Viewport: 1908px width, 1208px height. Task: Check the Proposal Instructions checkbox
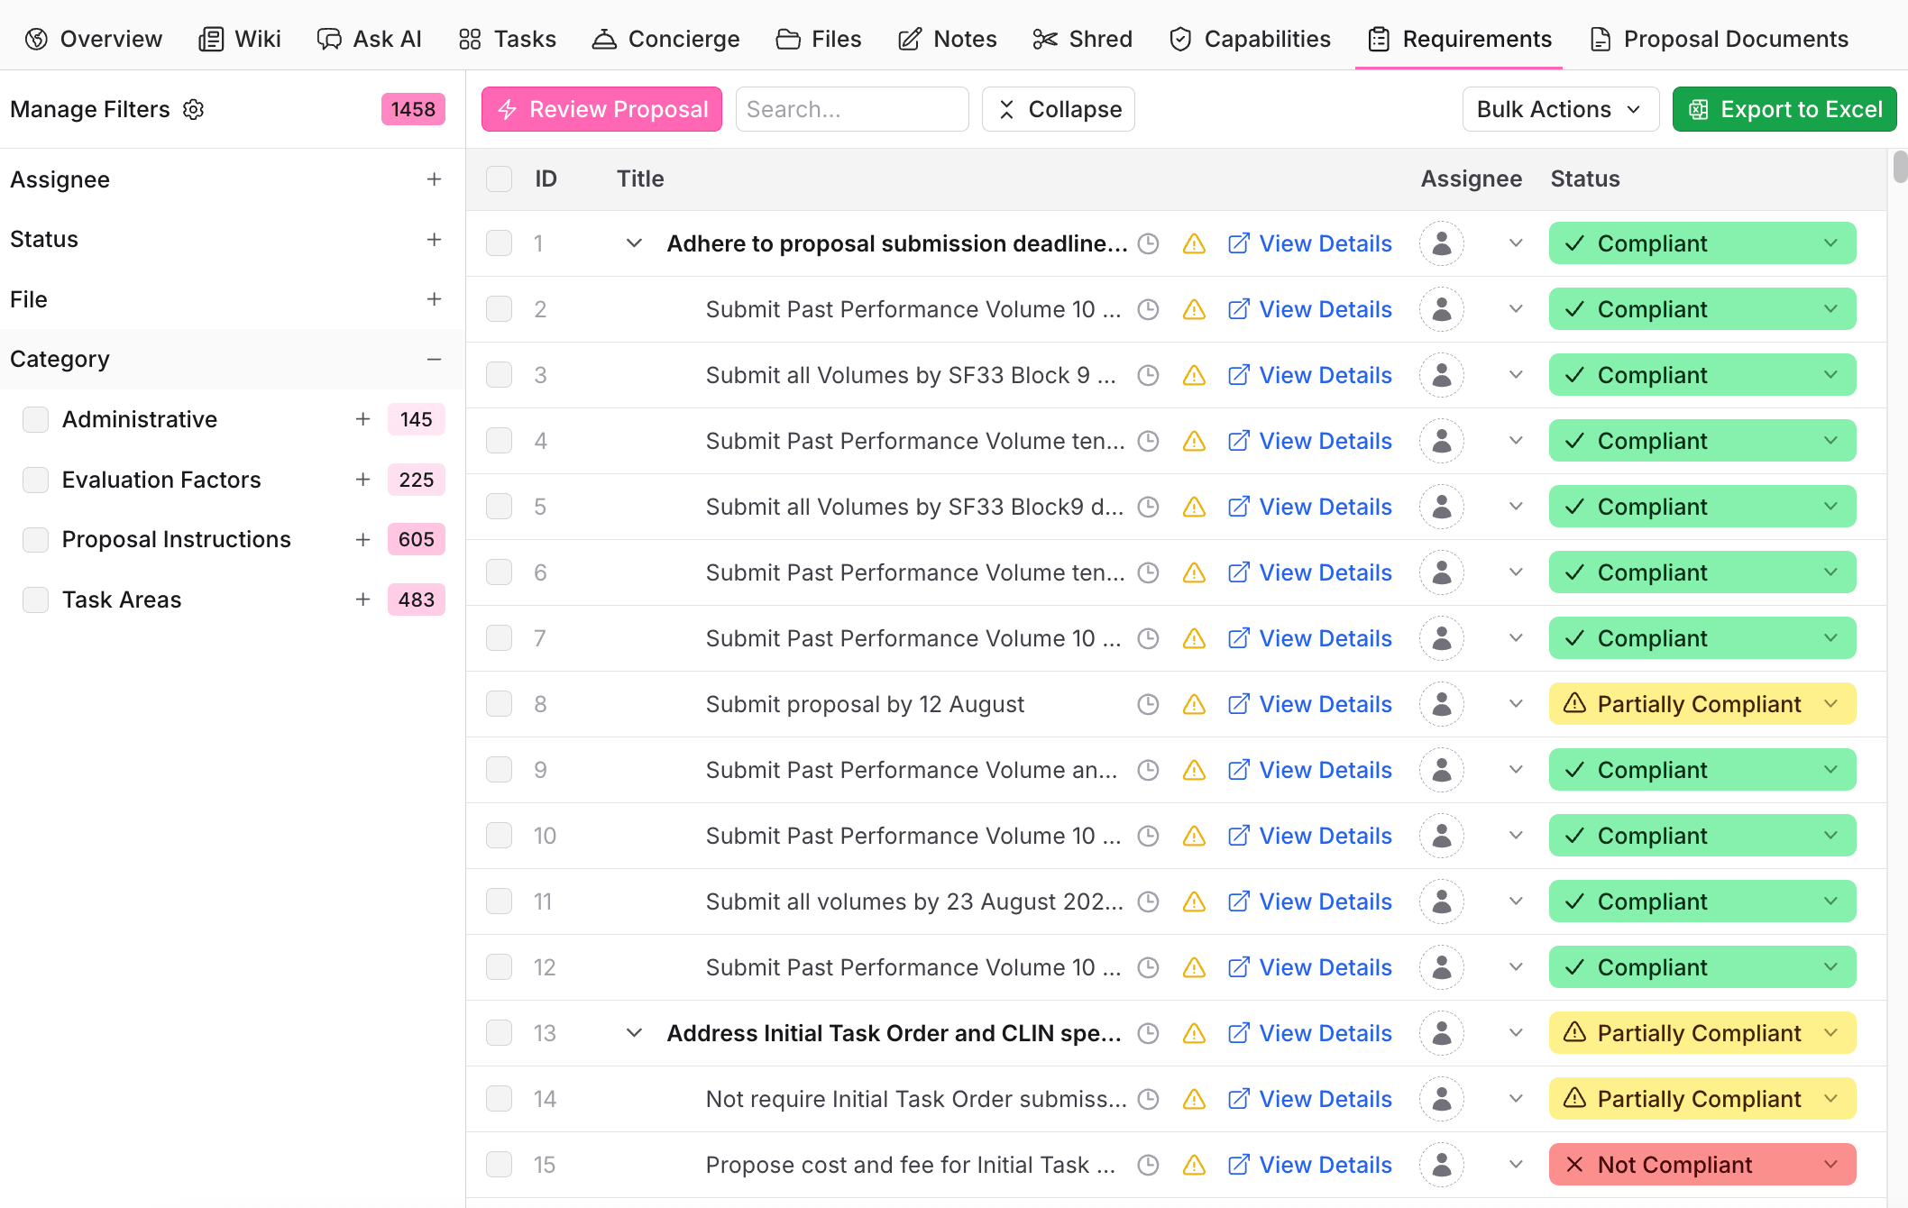[x=35, y=539]
